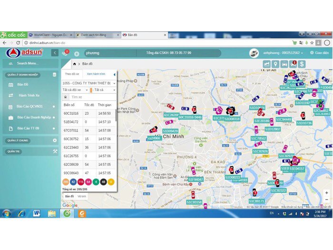The image size is (333, 250).
Task: Click the gear icon next to Quản Lý Chung
Action: tap(55, 140)
